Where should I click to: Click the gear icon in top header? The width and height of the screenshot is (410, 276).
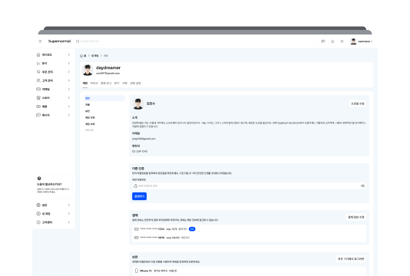point(342,41)
